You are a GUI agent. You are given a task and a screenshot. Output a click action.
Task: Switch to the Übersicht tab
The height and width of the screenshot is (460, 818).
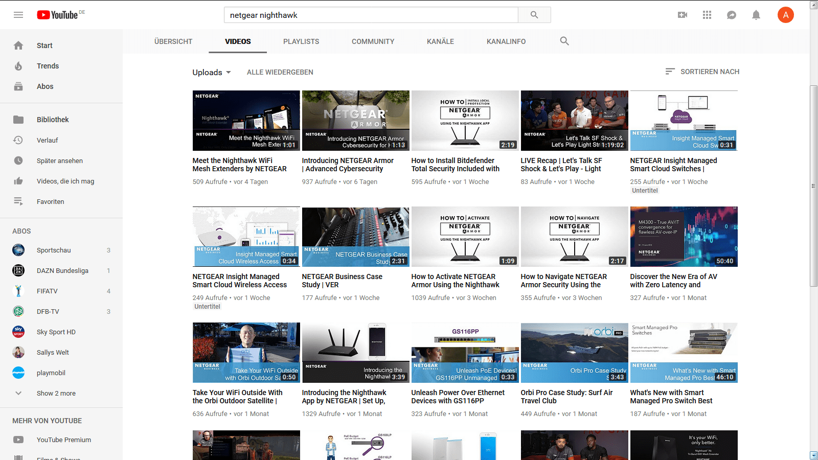(173, 41)
